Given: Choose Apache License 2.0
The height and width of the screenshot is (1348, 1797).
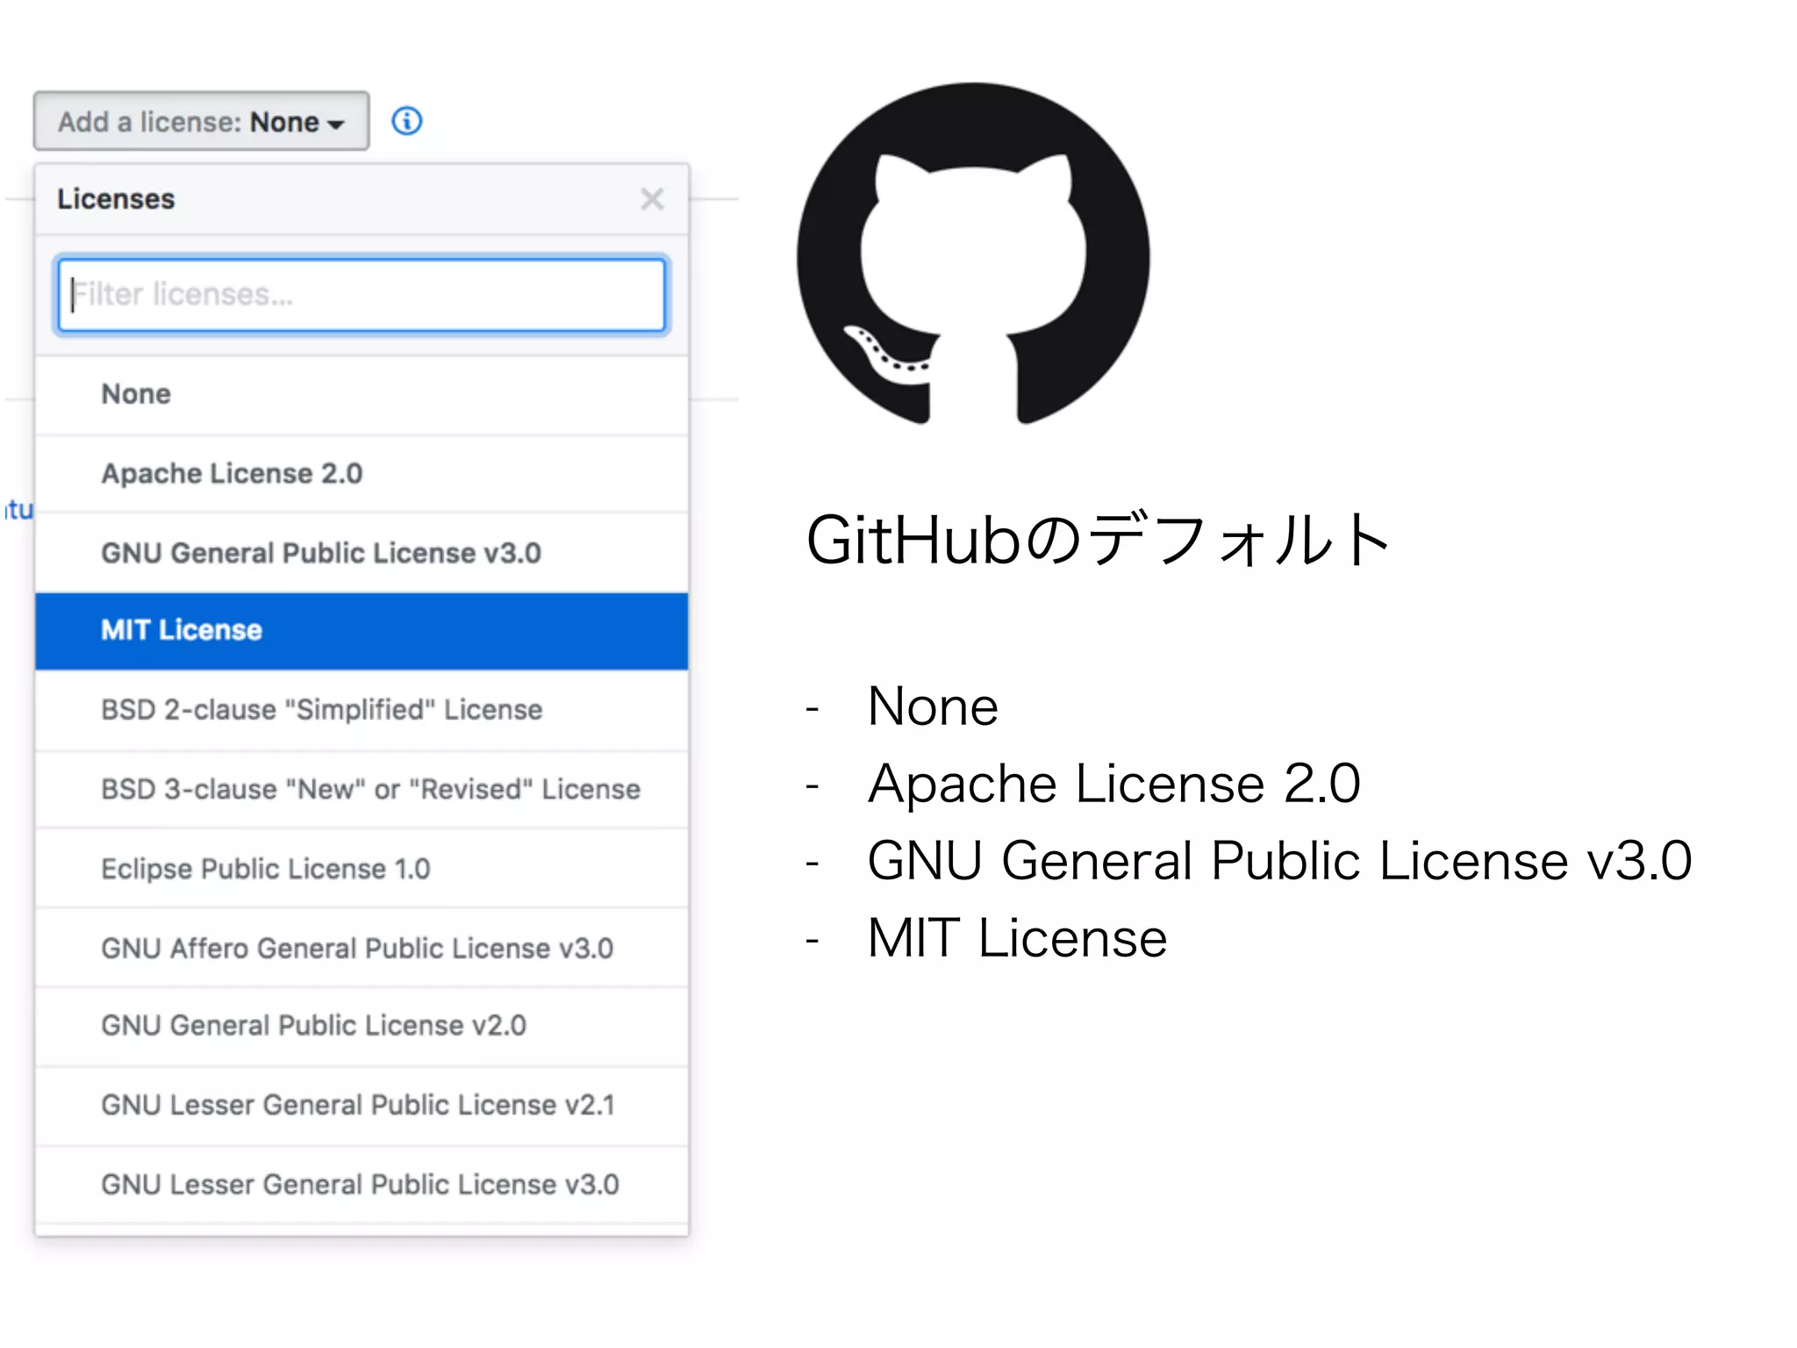Looking at the screenshot, I should [362, 474].
